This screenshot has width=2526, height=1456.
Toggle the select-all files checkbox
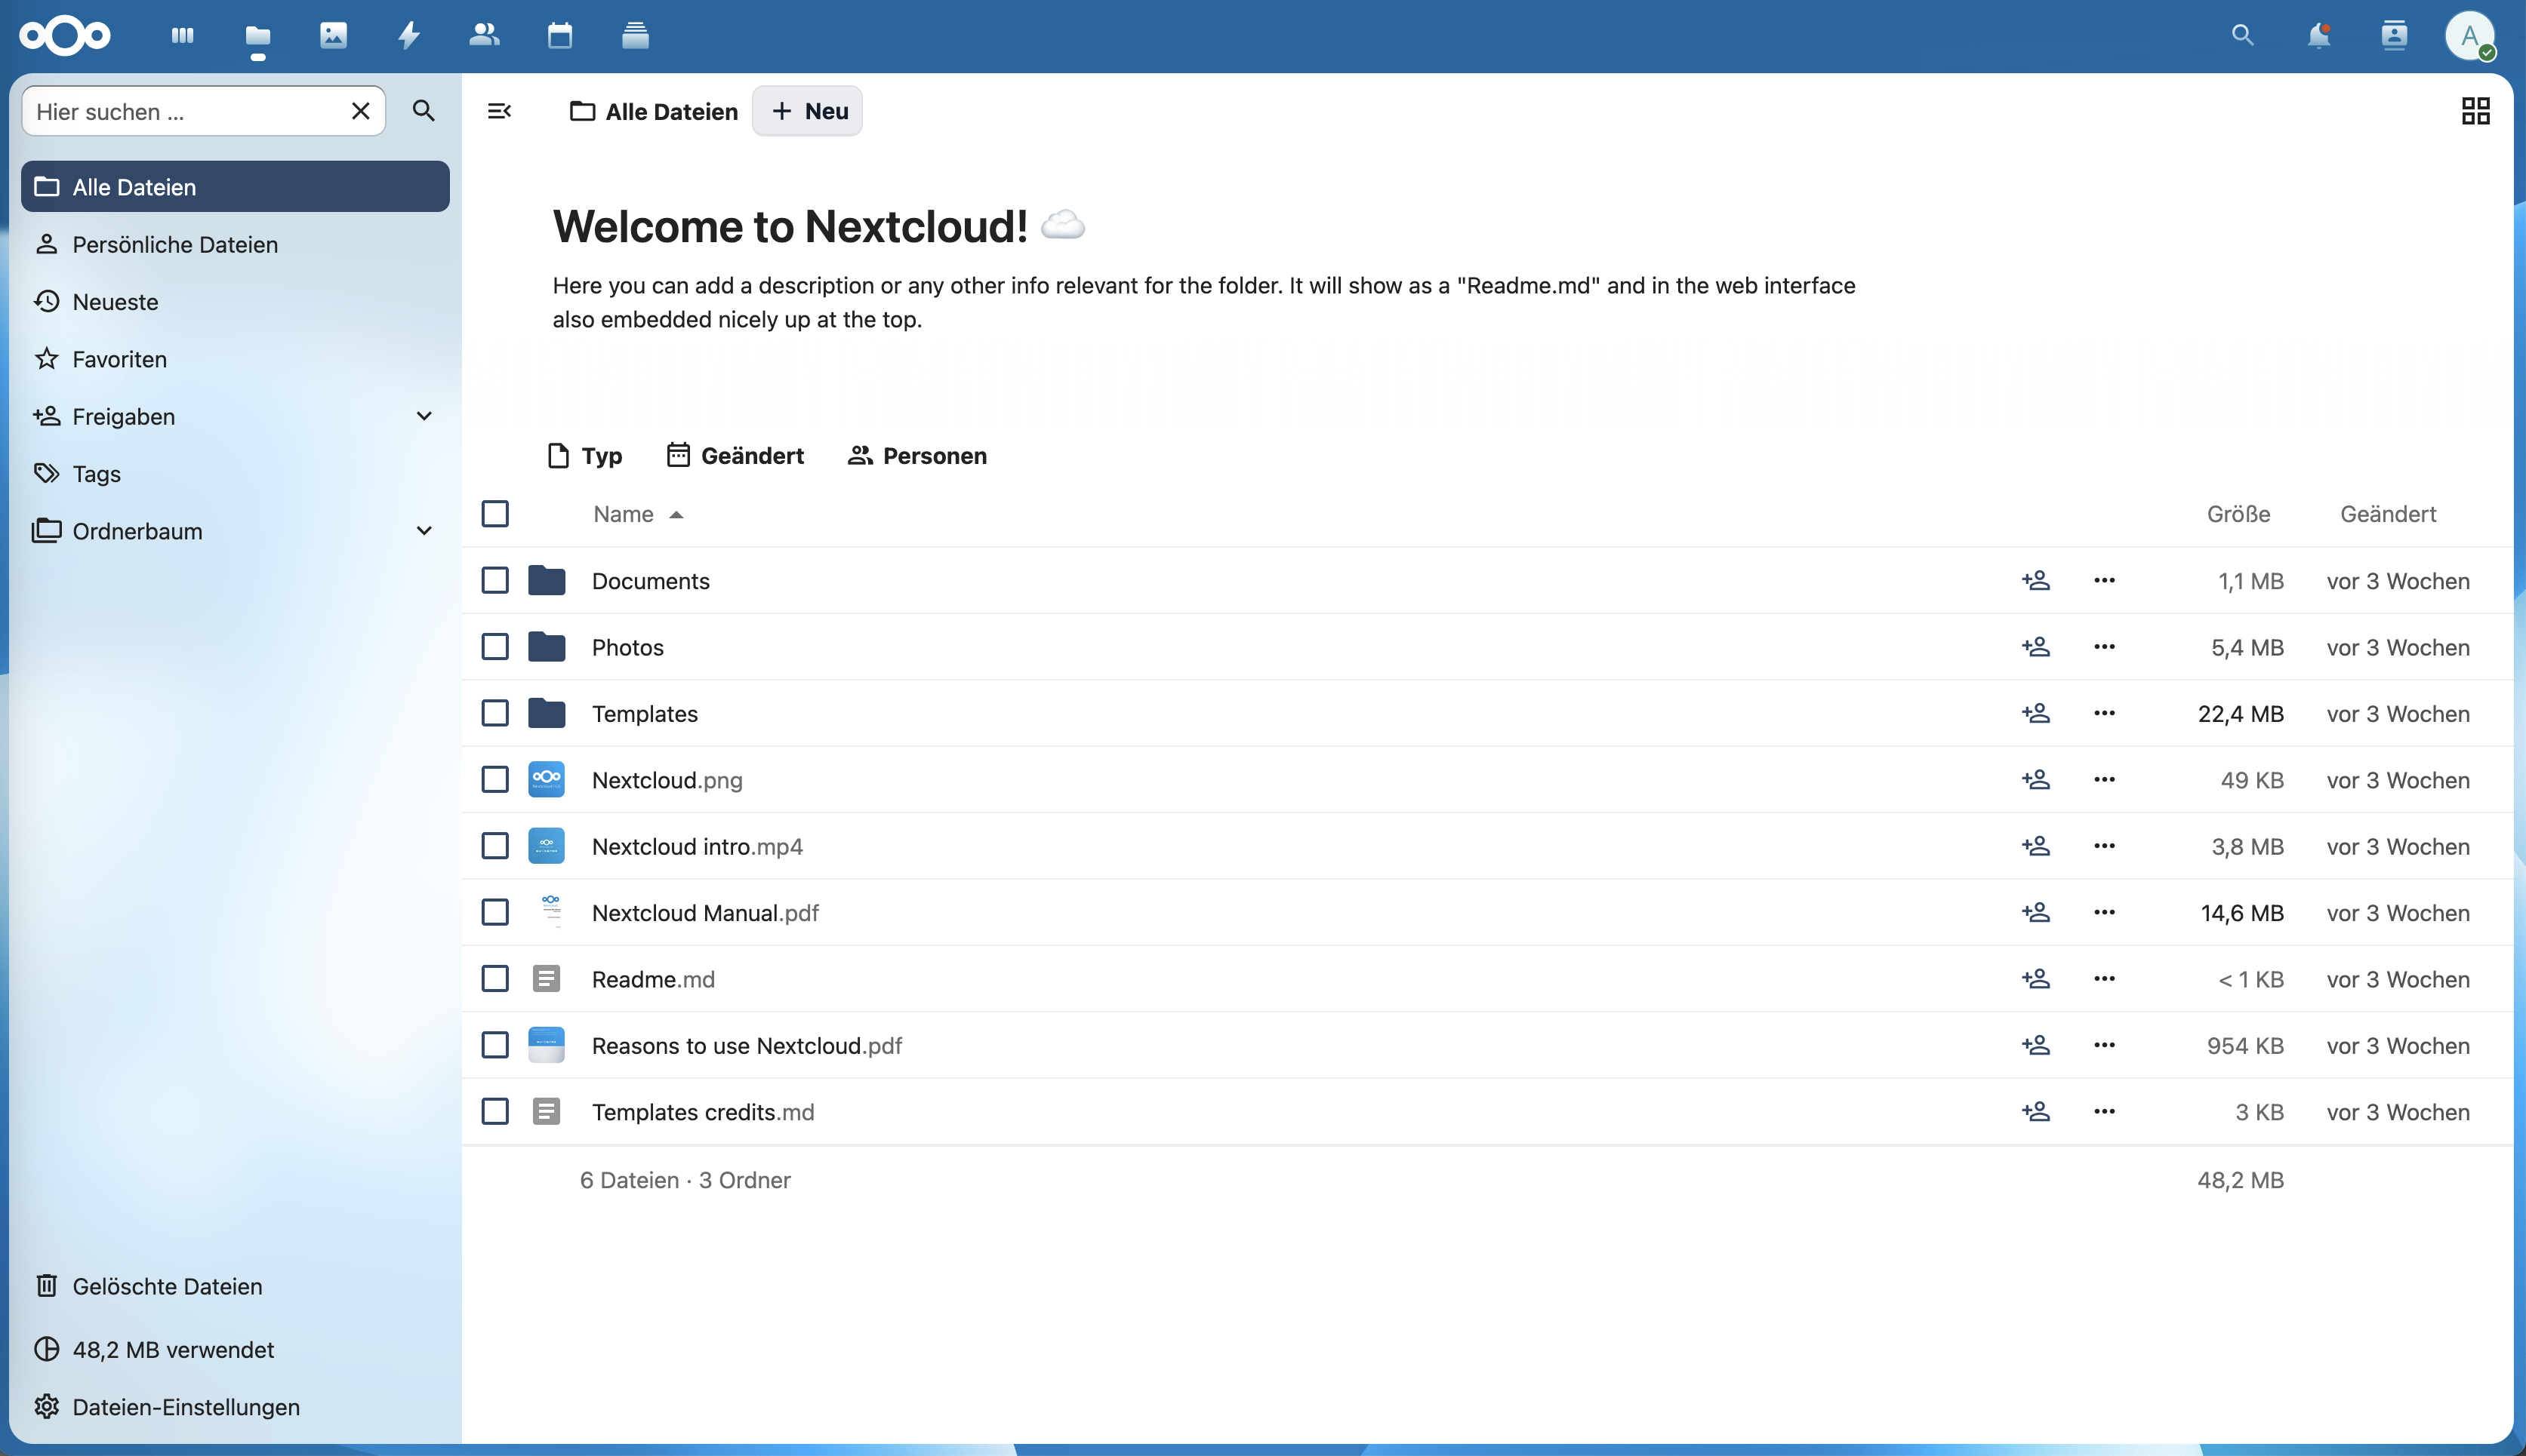(x=495, y=514)
